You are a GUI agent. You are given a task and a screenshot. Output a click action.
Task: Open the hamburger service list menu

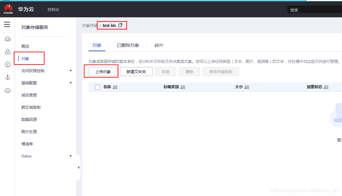[7, 24]
